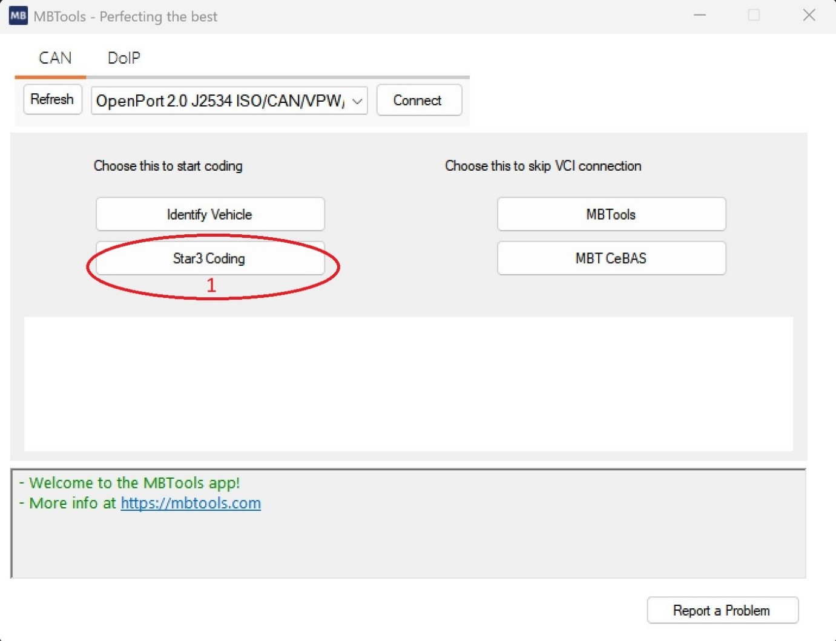Maximize the MBTools window
This screenshot has height=641, width=836.
click(x=754, y=16)
